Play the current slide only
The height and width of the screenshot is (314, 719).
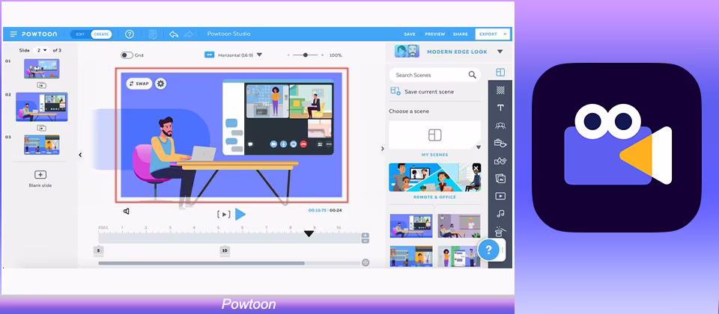224,214
